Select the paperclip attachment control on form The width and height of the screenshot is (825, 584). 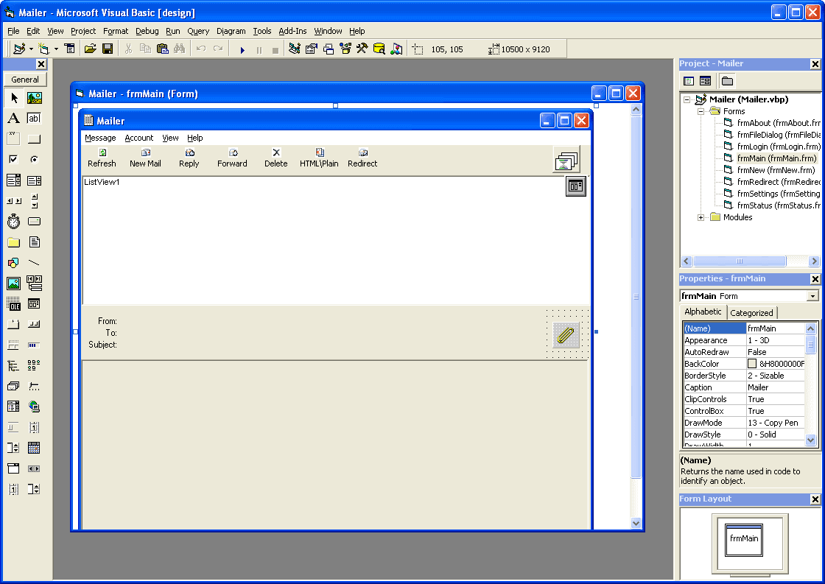(566, 335)
